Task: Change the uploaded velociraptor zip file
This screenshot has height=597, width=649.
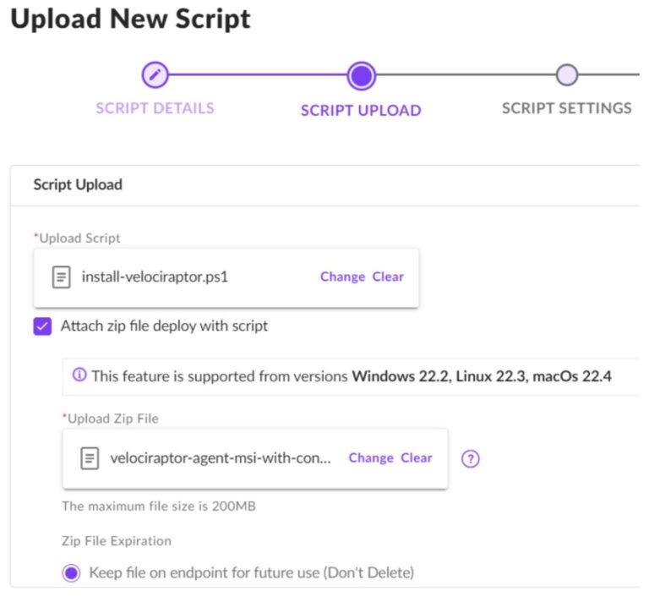Action: (371, 457)
